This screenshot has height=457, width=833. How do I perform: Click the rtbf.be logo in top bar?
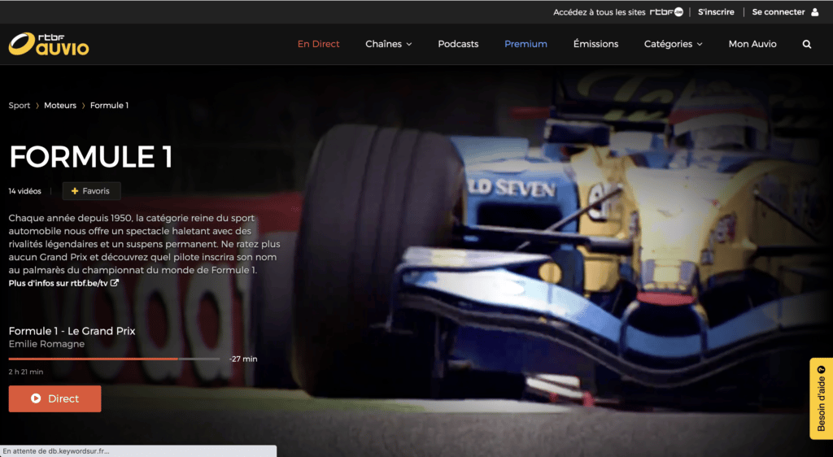pyautogui.click(x=666, y=11)
